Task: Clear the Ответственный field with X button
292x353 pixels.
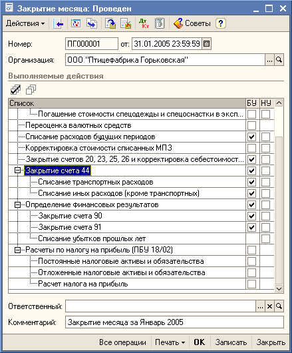Action: coord(269,306)
